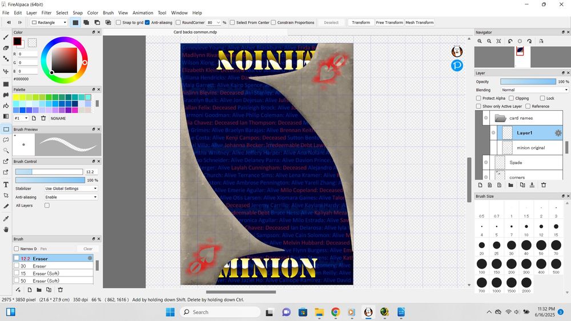Merge layer down icon
Screen dimensions: 571x321
(x=532, y=185)
